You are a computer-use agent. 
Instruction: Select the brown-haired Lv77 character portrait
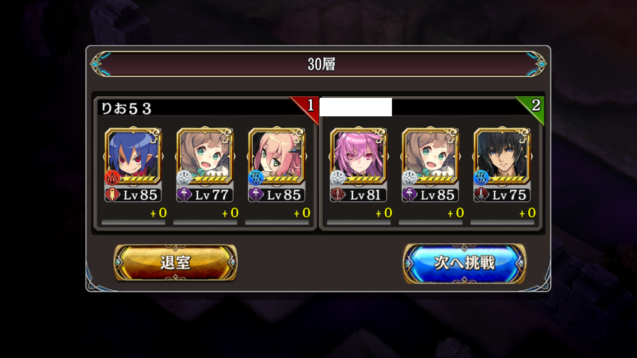pos(205,157)
